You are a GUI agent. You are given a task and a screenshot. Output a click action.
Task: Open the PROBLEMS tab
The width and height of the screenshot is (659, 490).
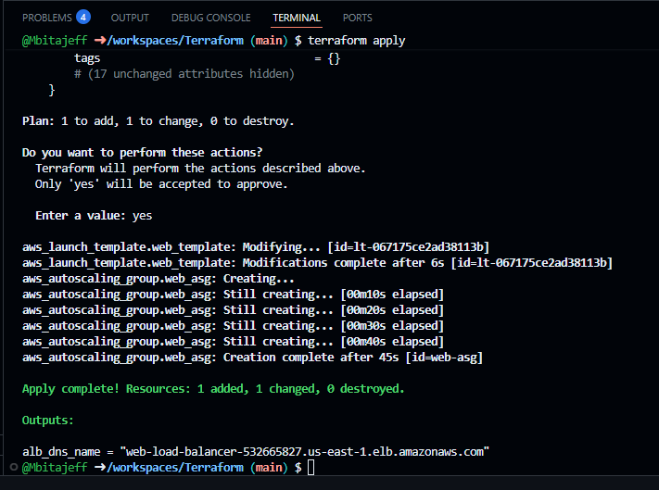click(47, 18)
